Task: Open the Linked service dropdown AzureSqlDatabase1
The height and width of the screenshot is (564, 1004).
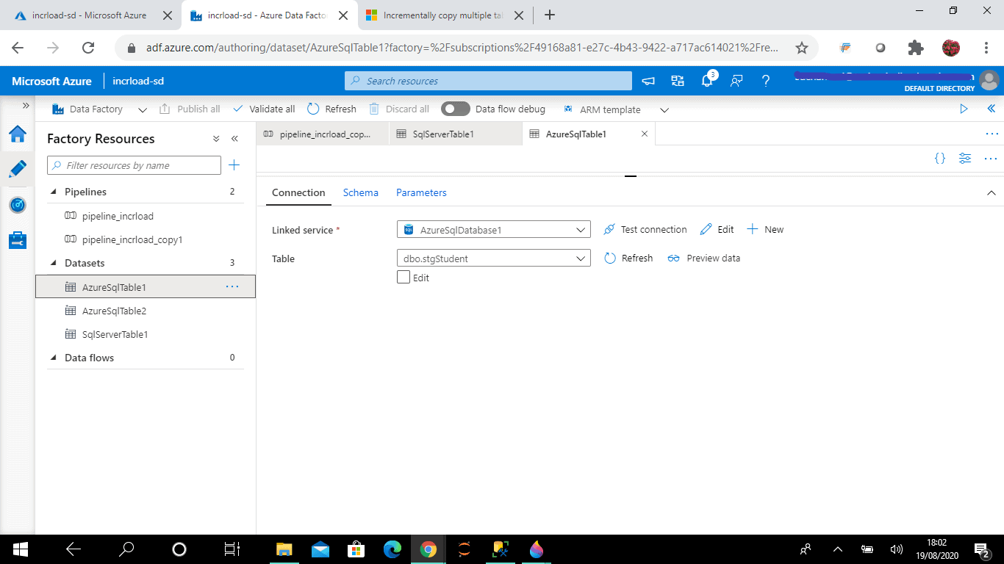Action: (x=494, y=230)
